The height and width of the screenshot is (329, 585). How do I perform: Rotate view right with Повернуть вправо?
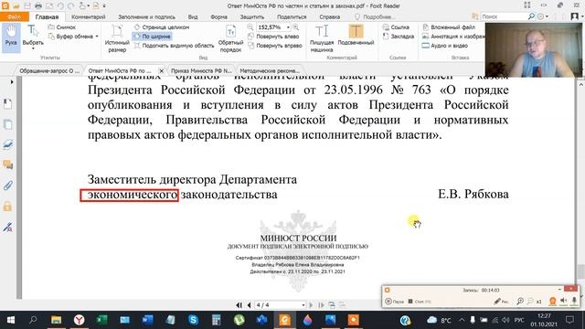point(274,46)
